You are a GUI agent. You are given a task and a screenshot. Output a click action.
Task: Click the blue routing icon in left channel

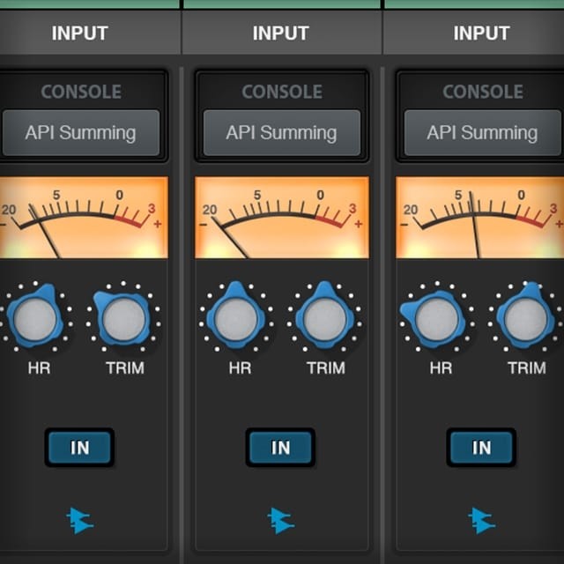coord(80,520)
